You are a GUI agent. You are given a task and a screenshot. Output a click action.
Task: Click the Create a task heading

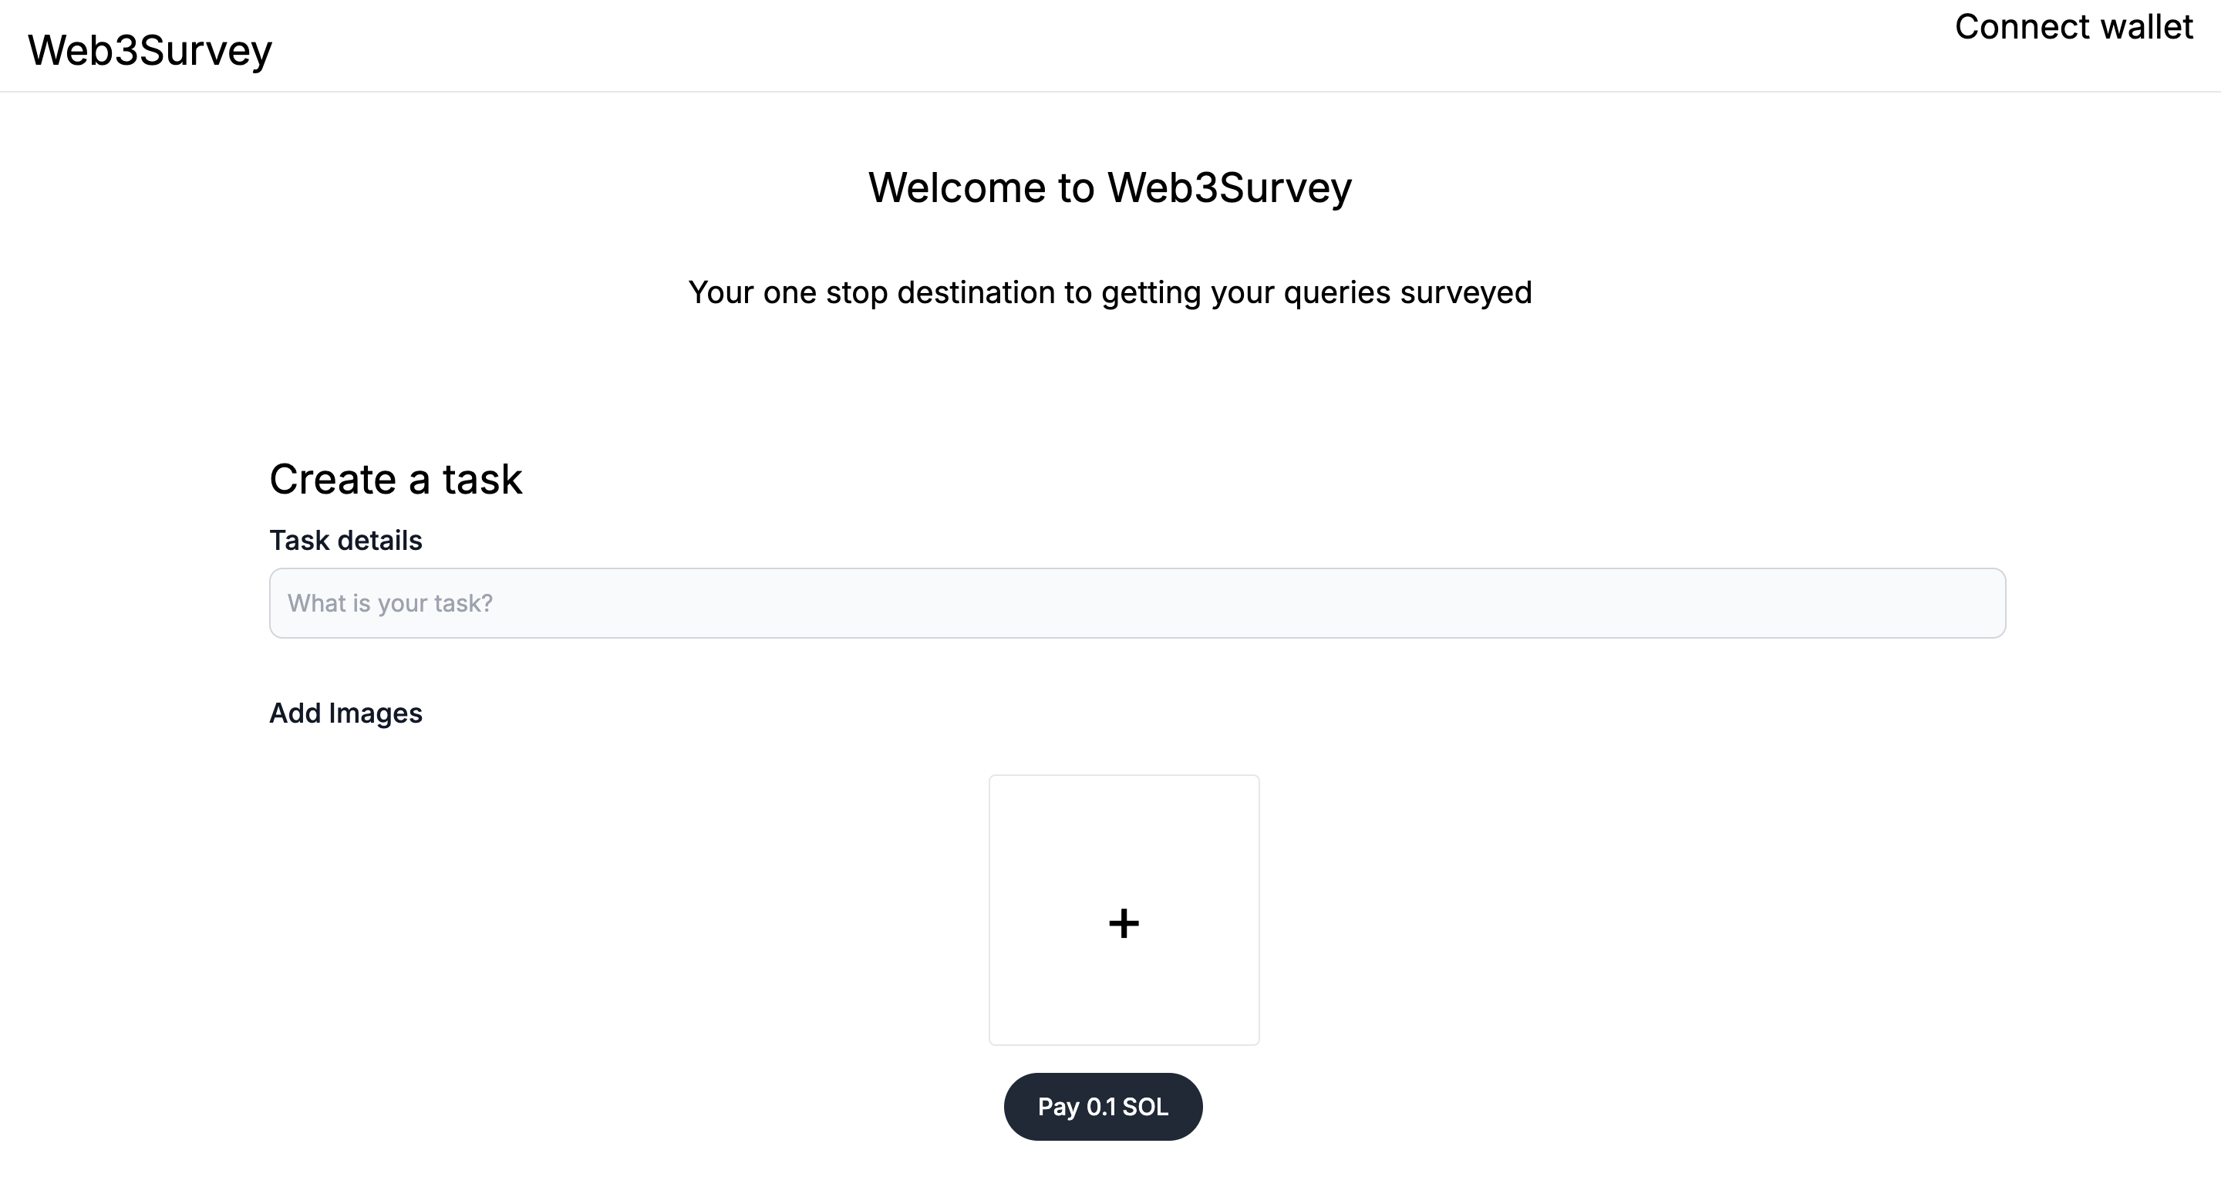396,478
